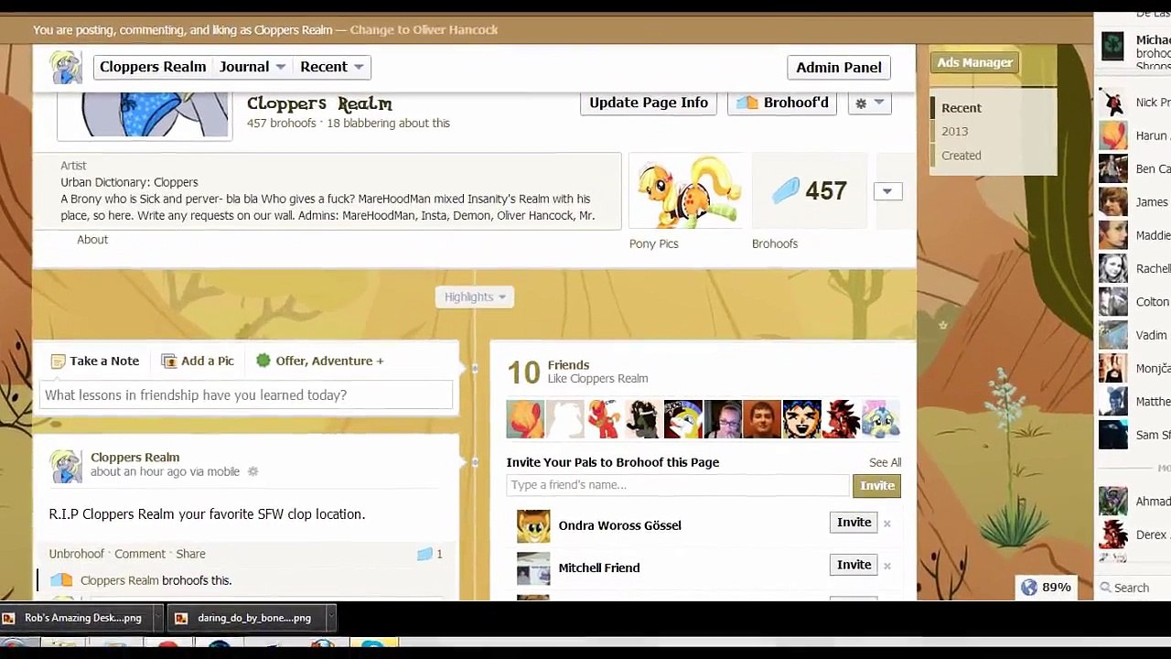Screen dimensions: 1171x659
Task: Open the gear icon next to Brohoof'd
Action: 869,103
